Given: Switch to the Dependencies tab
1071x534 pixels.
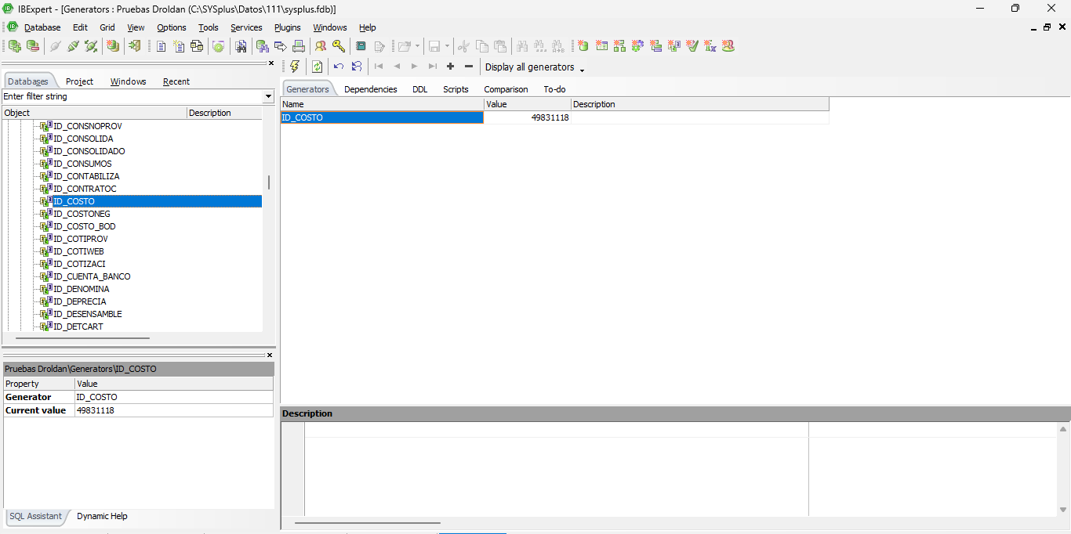Looking at the screenshot, I should click(x=370, y=89).
